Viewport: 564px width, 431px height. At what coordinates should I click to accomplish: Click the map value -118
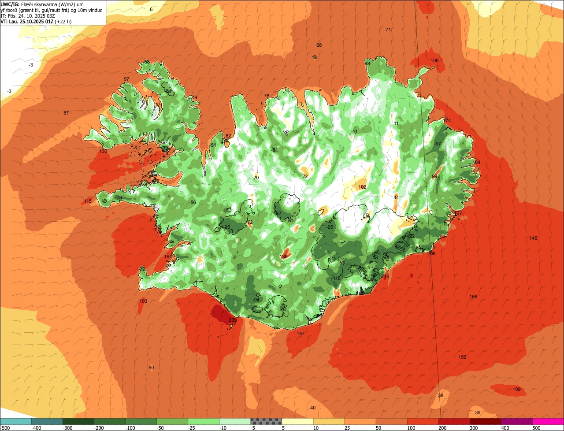pyautogui.click(x=336, y=279)
